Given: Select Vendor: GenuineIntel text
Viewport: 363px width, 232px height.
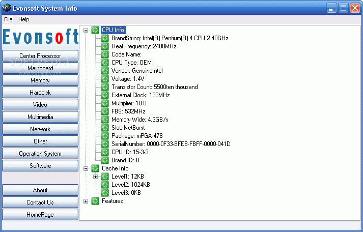Looking at the screenshot, I should [x=137, y=71].
